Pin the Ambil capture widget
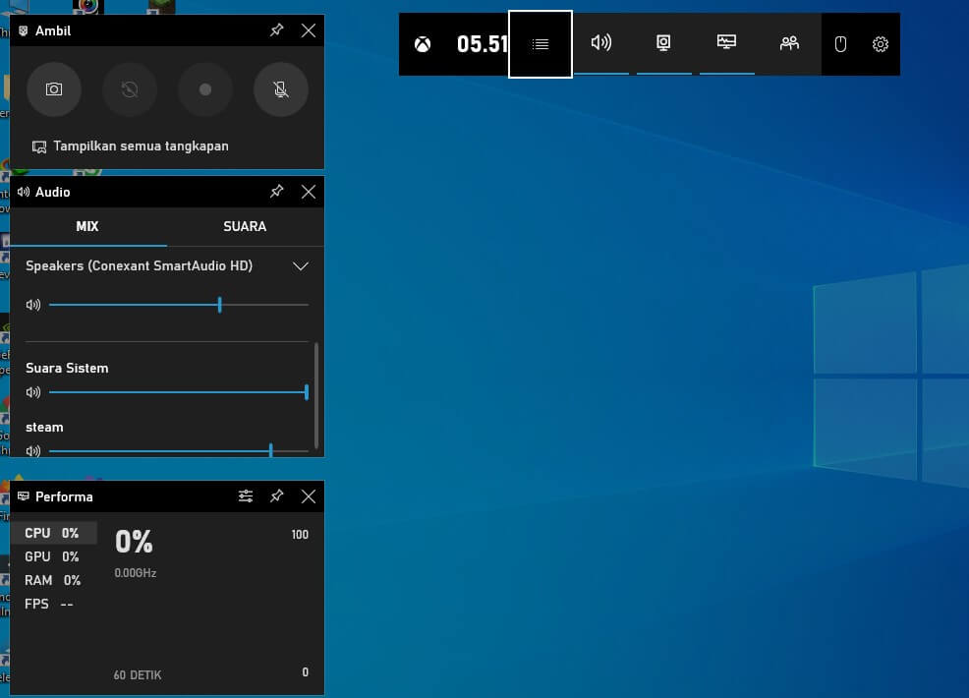The height and width of the screenshot is (698, 969). pos(277,30)
